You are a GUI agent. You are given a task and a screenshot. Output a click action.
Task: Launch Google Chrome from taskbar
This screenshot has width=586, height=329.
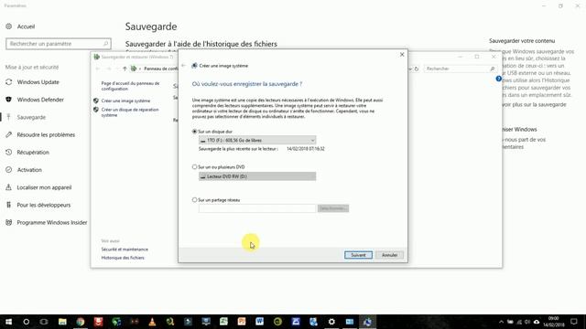click(81, 322)
